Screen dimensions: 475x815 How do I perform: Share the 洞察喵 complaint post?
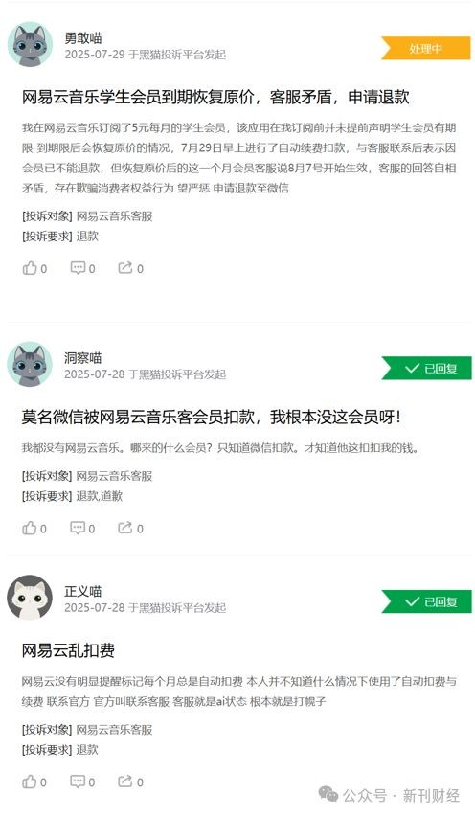point(130,528)
